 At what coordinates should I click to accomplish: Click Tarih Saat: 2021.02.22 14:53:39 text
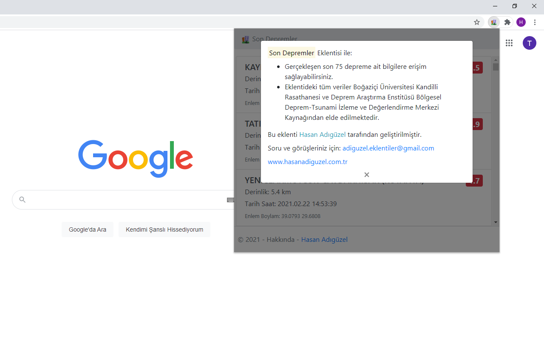291,204
